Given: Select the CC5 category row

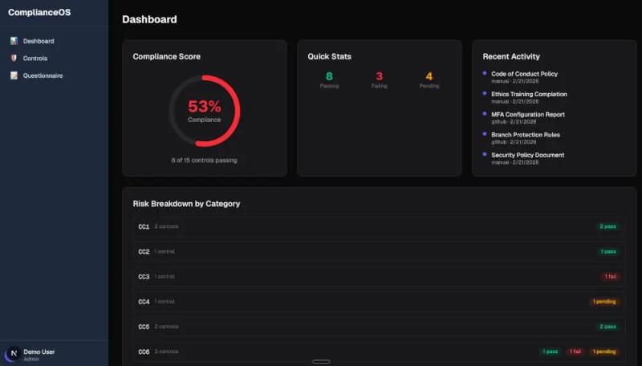Looking at the screenshot, I should [379, 327].
